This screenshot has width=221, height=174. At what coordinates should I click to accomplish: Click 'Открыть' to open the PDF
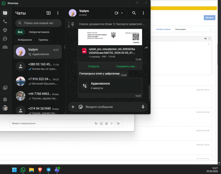pyautogui.click(x=94, y=66)
